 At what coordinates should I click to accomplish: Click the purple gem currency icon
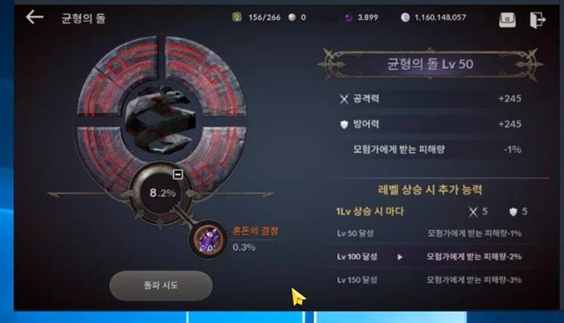point(348,17)
